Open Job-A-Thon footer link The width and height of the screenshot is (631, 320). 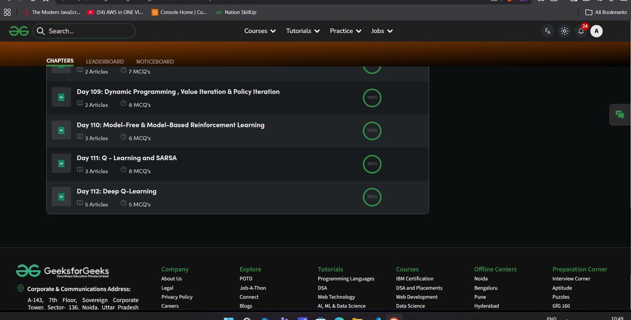pyautogui.click(x=252, y=288)
